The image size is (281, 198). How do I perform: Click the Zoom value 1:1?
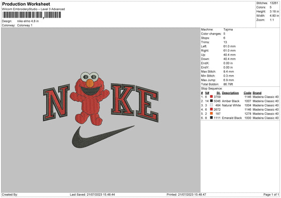272,20
